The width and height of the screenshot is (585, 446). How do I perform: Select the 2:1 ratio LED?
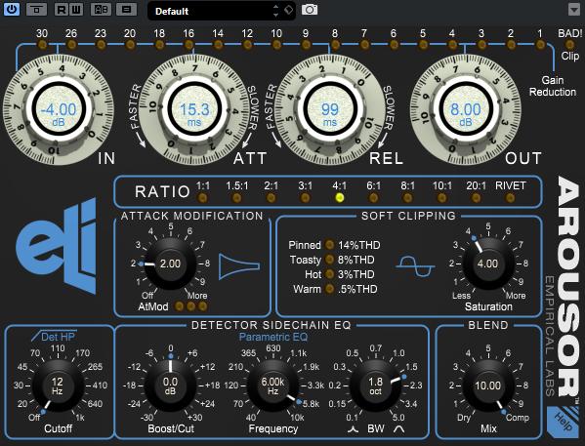click(271, 198)
